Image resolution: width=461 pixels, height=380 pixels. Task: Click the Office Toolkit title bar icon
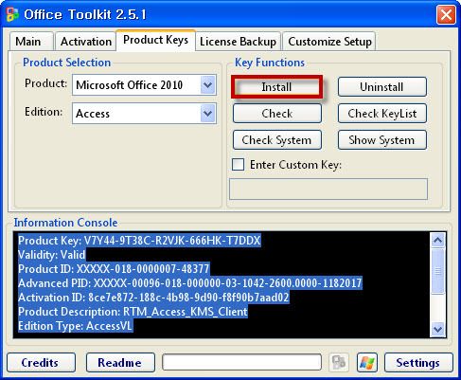pyautogui.click(x=12, y=14)
